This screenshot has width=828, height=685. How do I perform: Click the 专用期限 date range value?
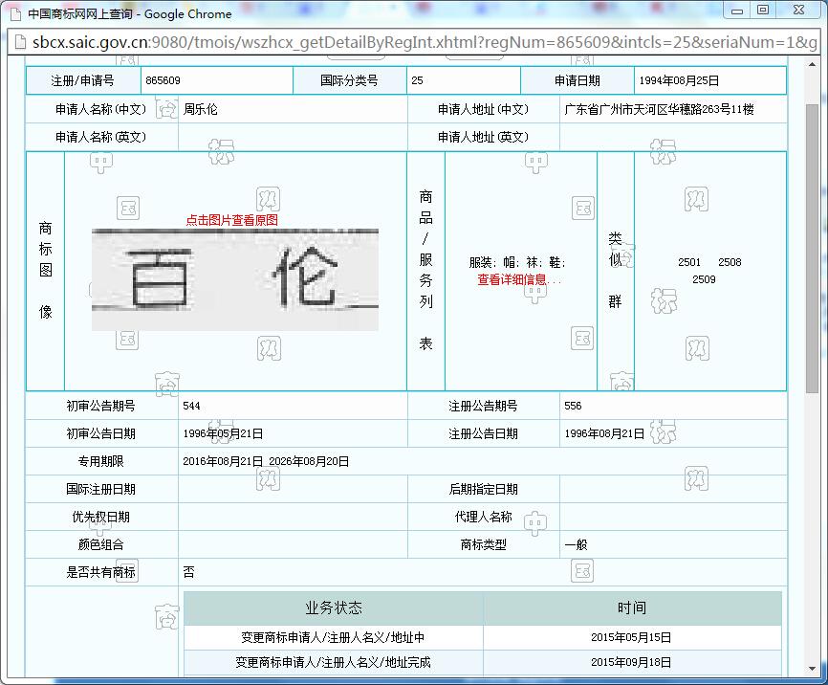[266, 461]
